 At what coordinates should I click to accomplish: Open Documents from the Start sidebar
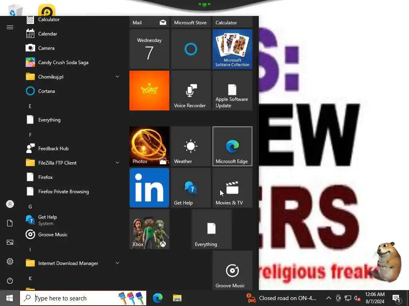click(x=10, y=223)
